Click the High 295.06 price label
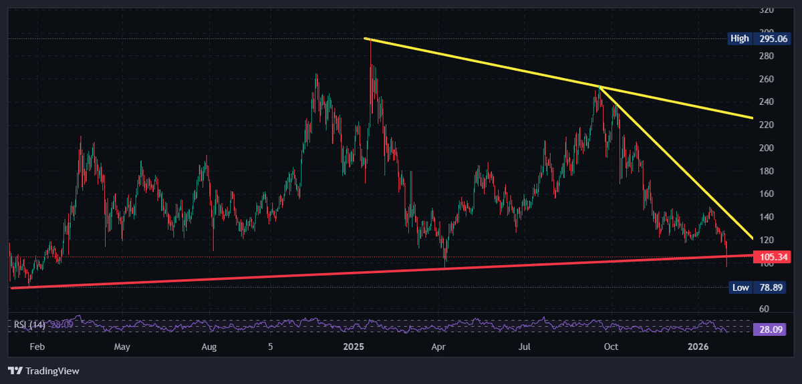 pos(759,38)
